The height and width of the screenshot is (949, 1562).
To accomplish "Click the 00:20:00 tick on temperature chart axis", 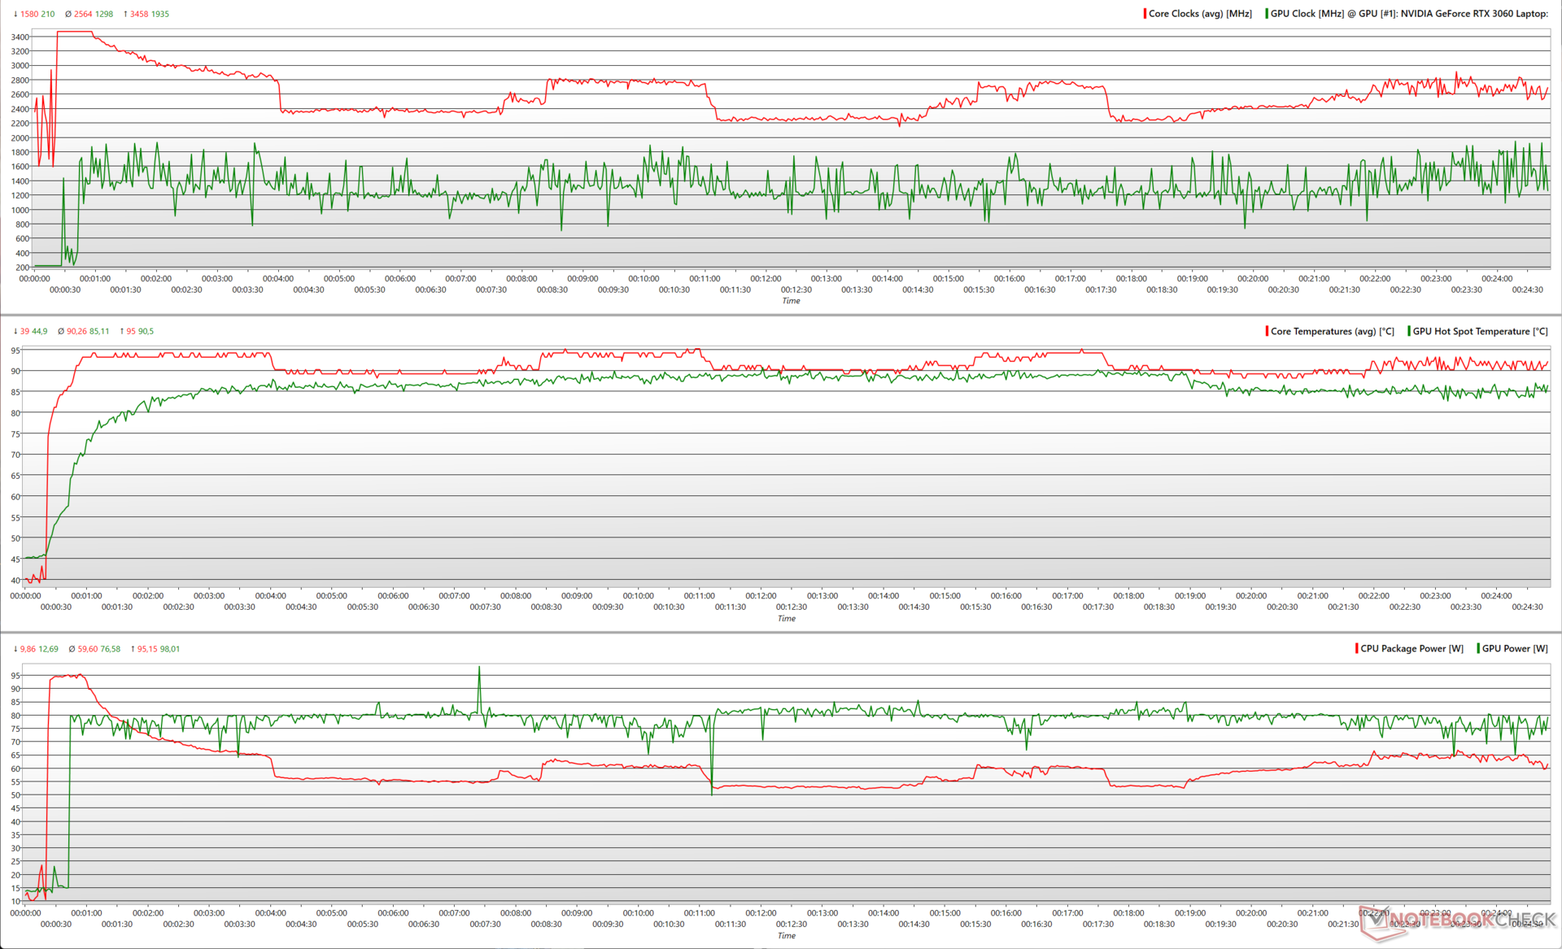I will (x=1251, y=596).
